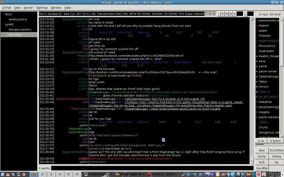
Task: Open the XChat petrkr taskbar window entry
Action: tap(130, 174)
